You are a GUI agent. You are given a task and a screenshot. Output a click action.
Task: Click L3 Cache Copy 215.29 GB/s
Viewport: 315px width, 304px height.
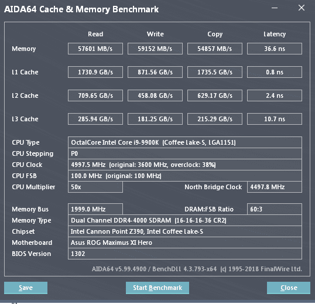[215, 119]
